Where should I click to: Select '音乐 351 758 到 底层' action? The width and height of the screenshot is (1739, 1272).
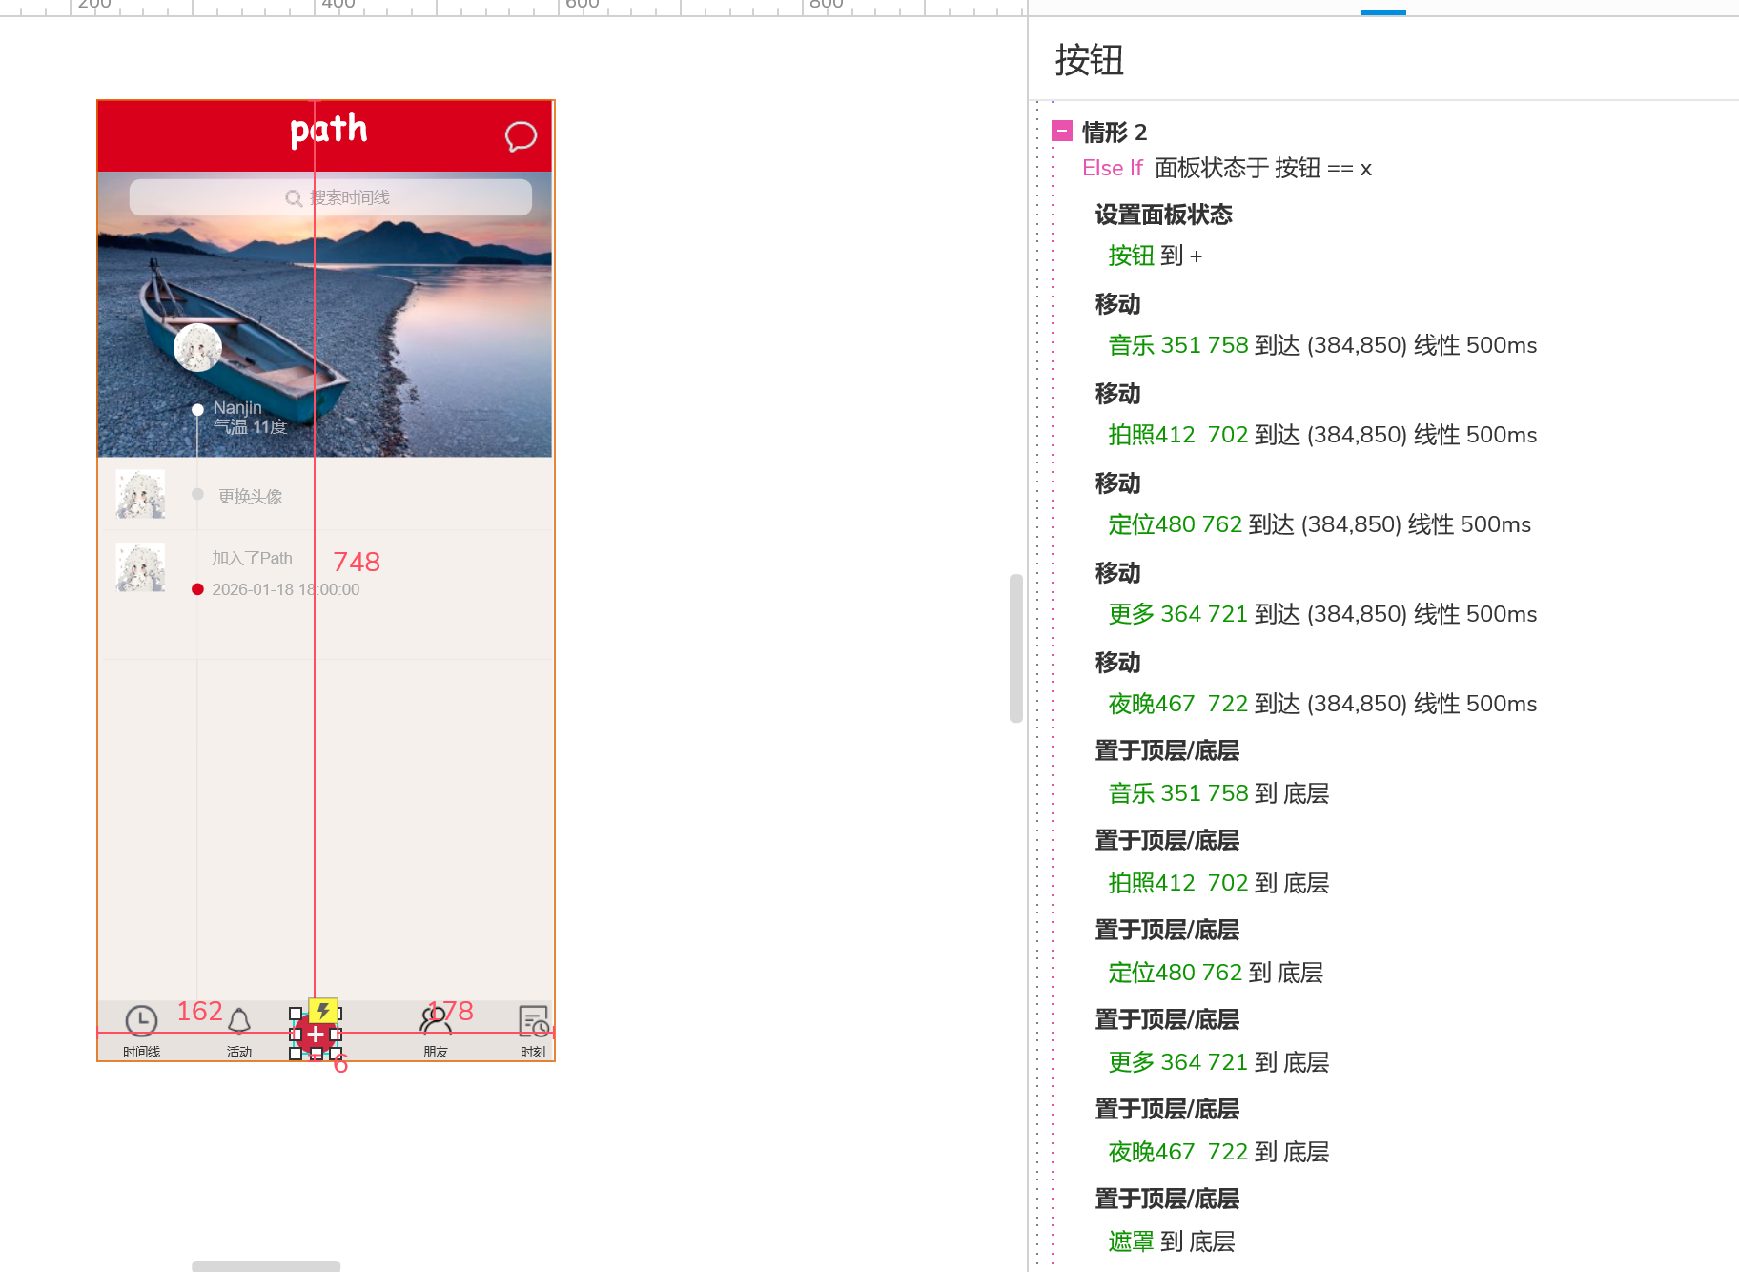[x=1218, y=793]
